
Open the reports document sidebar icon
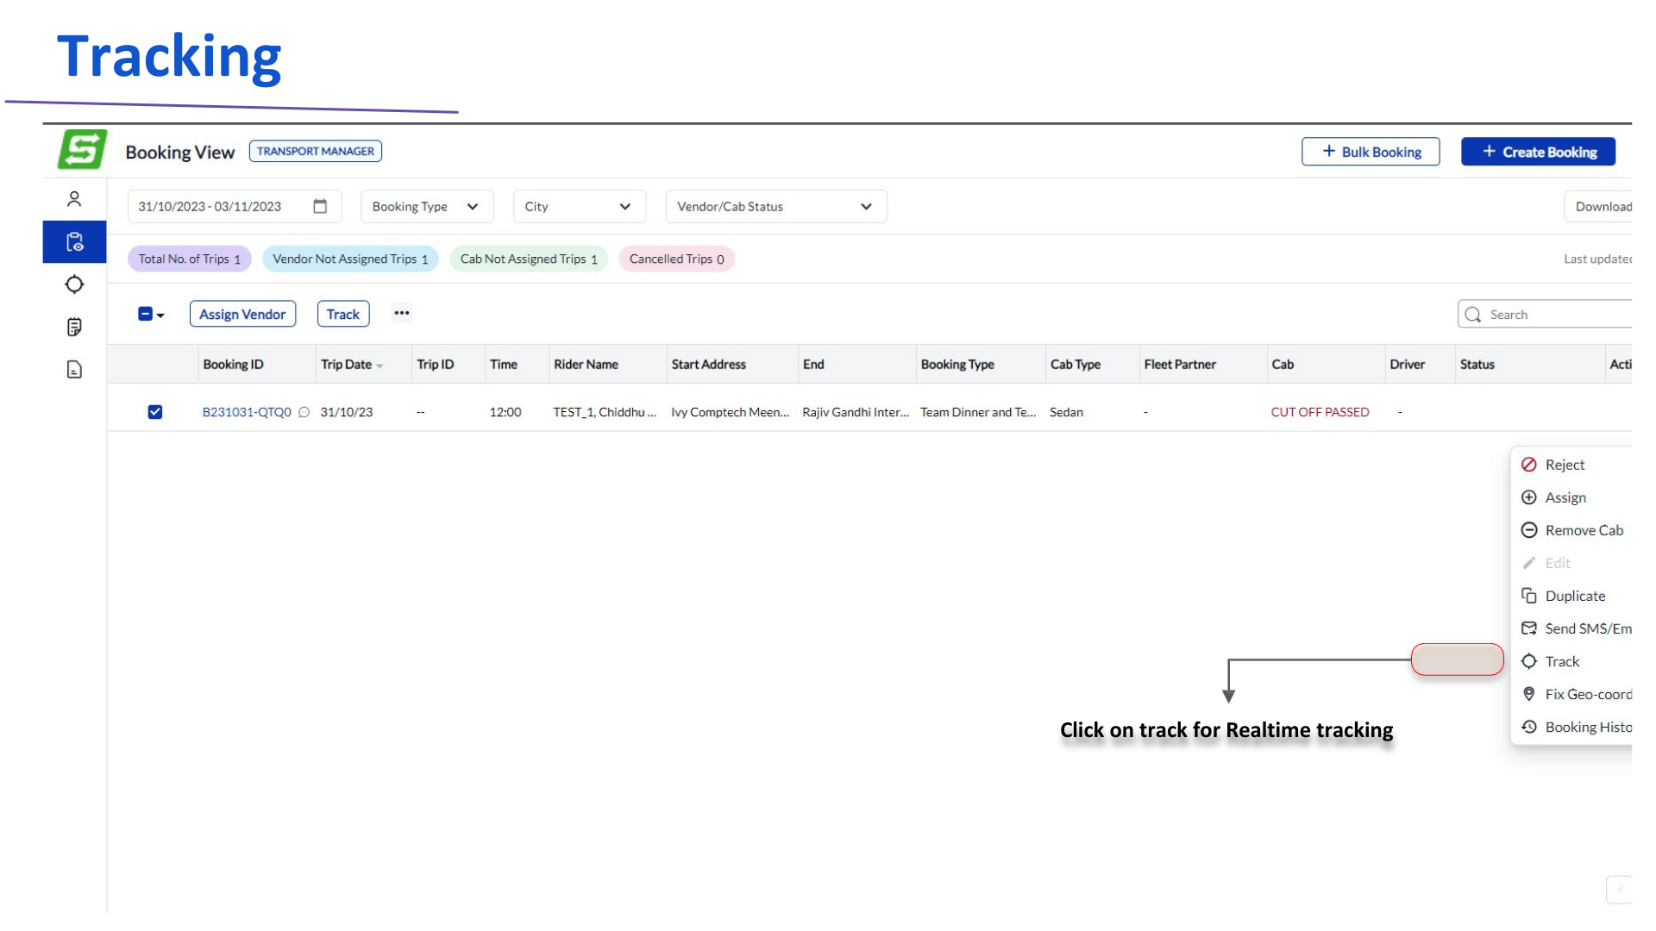click(74, 370)
